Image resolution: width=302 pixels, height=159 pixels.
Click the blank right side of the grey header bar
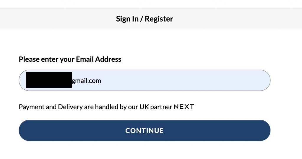click(x=251, y=19)
